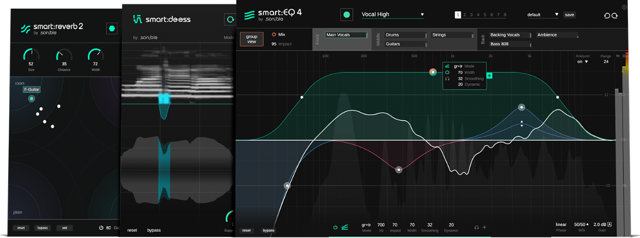Select state slot 2
The image size is (640, 238).
464,15
